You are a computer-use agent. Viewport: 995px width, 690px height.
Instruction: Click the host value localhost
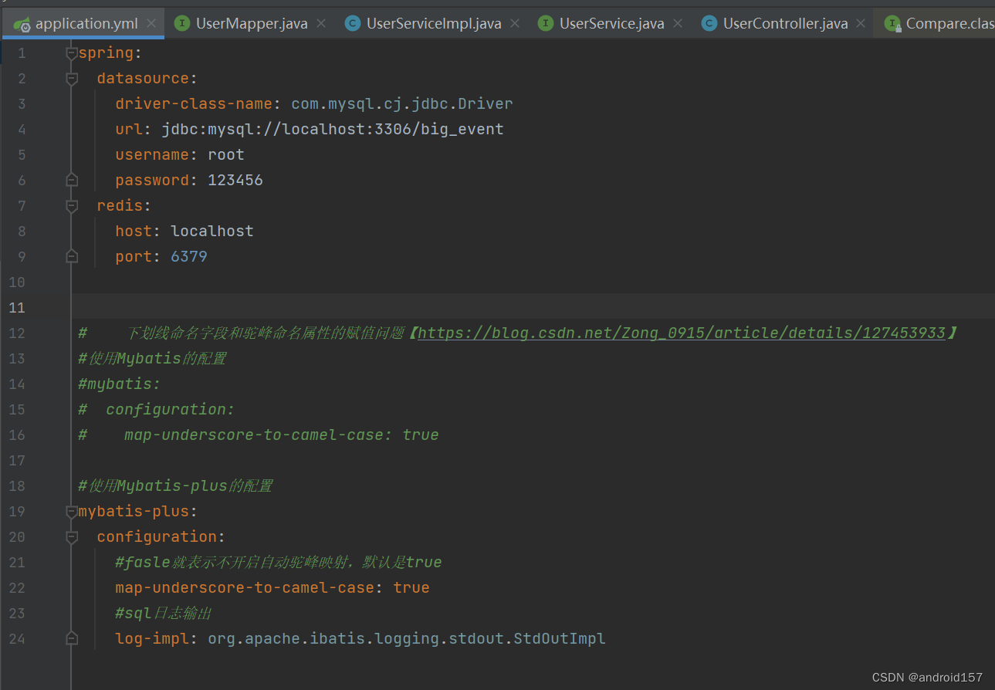[x=212, y=231]
